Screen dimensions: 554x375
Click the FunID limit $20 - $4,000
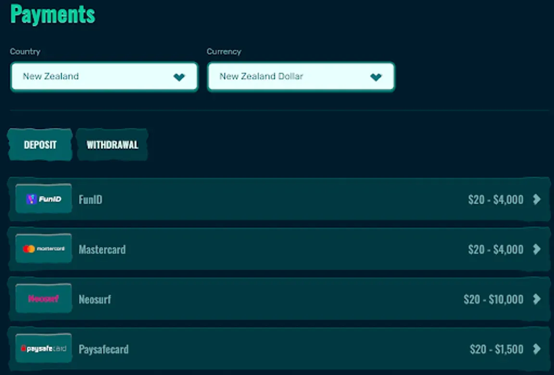pyautogui.click(x=496, y=199)
